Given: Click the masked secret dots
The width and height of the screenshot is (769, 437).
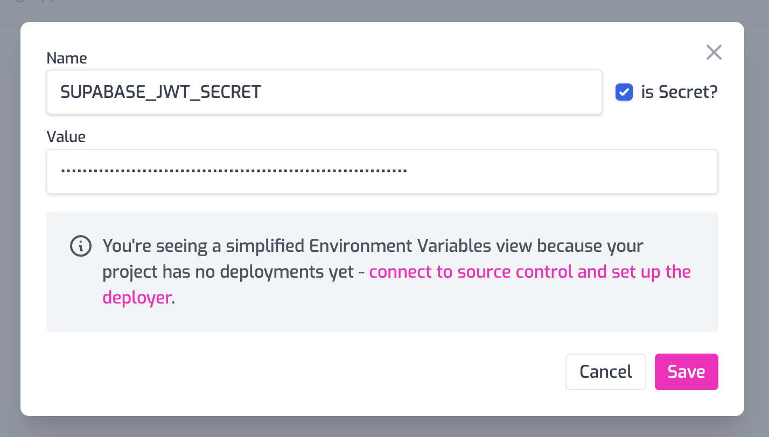Looking at the screenshot, I should pyautogui.click(x=234, y=172).
